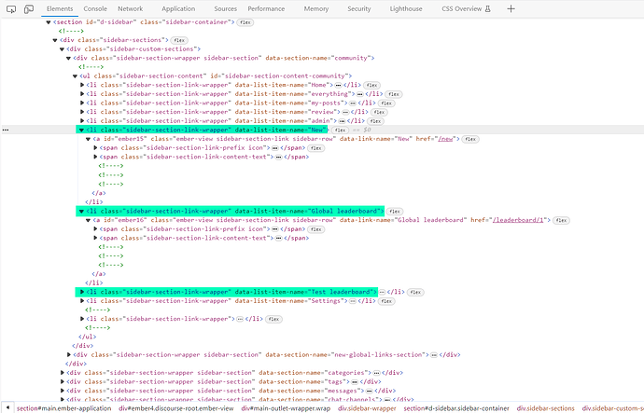Screen dimensions: 644x413
Task: Open the Security tab
Action: 359,8
